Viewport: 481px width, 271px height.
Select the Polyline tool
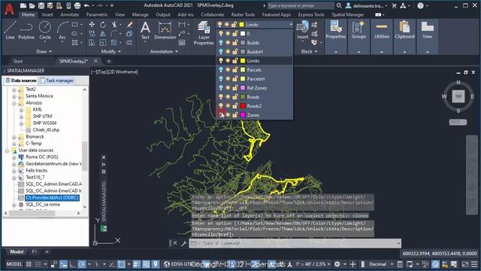click(26, 30)
